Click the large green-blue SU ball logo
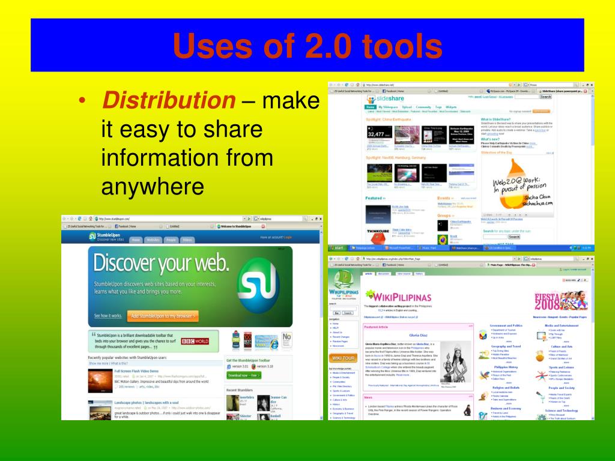Screen dimensions: 615x461 point(258,285)
